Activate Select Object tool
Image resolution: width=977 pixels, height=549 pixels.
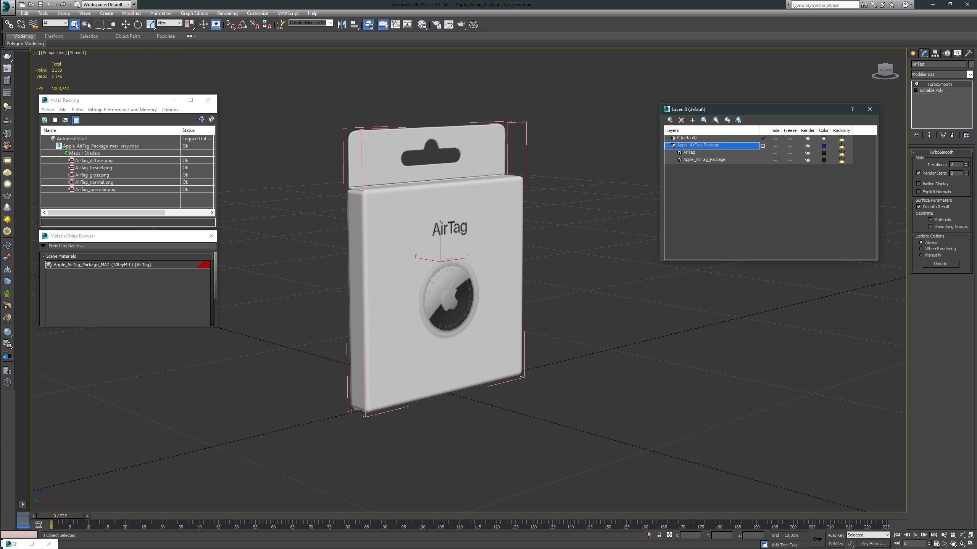pos(74,24)
